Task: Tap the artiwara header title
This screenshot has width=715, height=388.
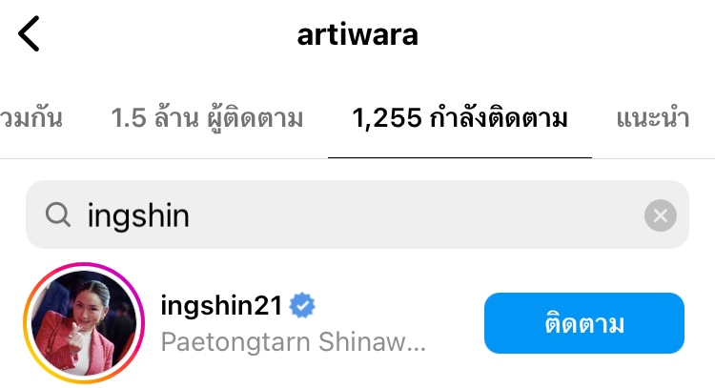Action: 357,34
